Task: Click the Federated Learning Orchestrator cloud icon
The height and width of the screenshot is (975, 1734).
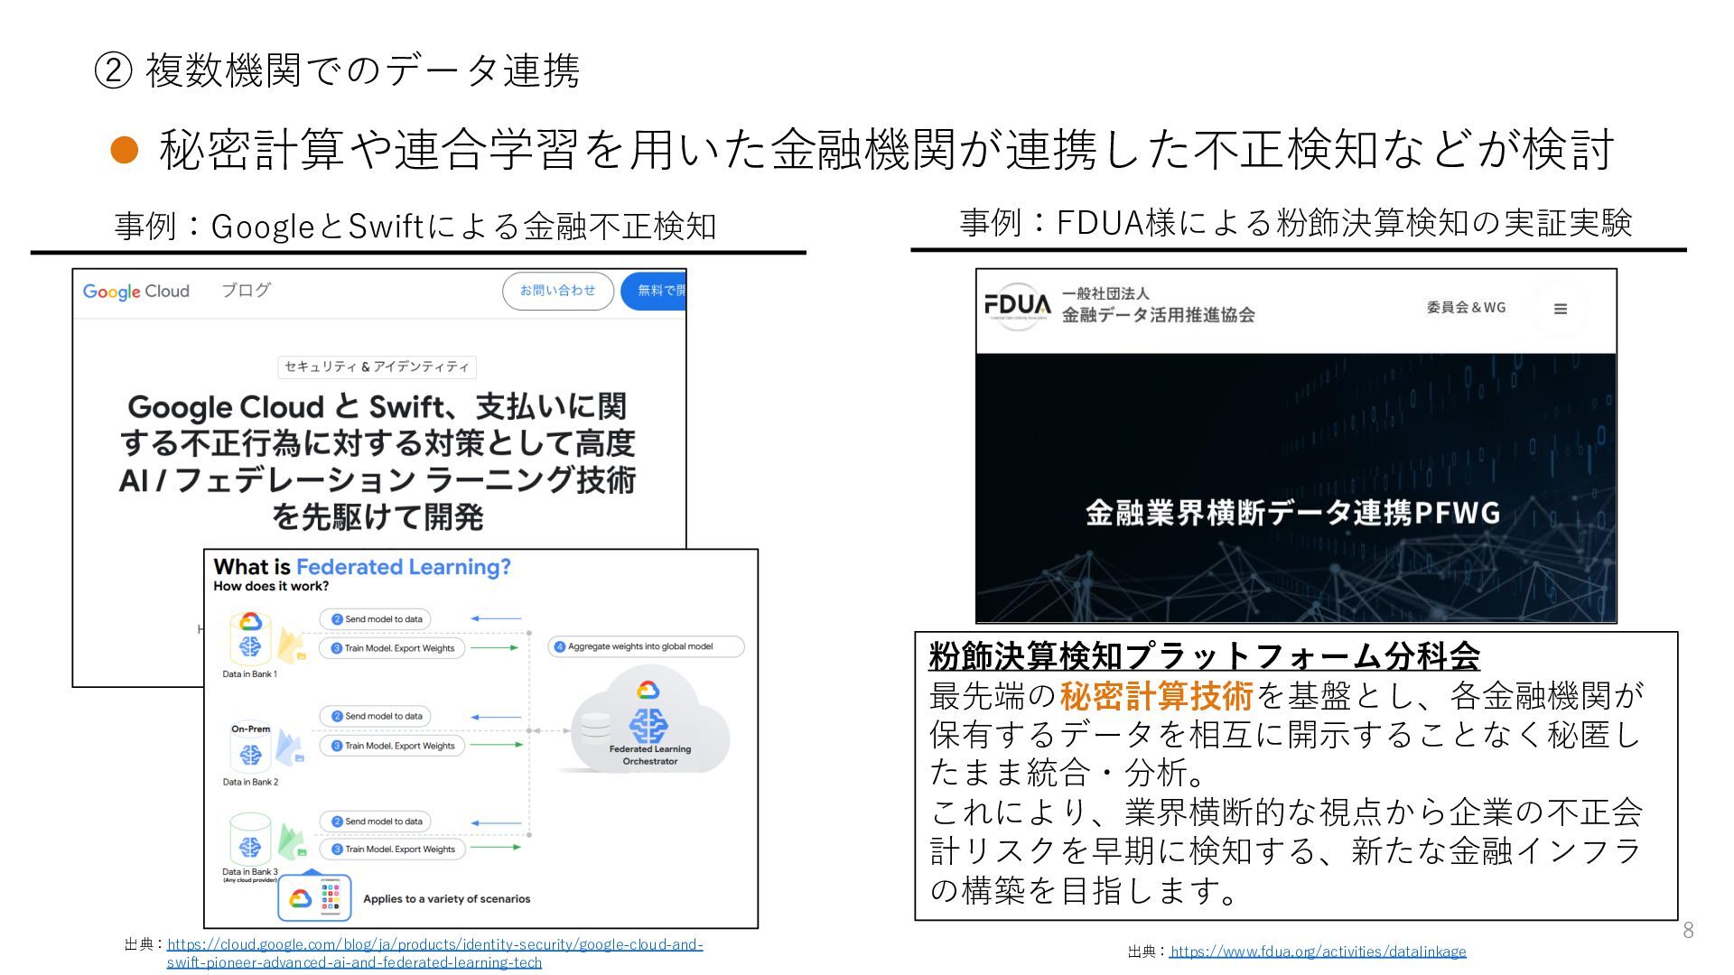Action: tap(648, 722)
